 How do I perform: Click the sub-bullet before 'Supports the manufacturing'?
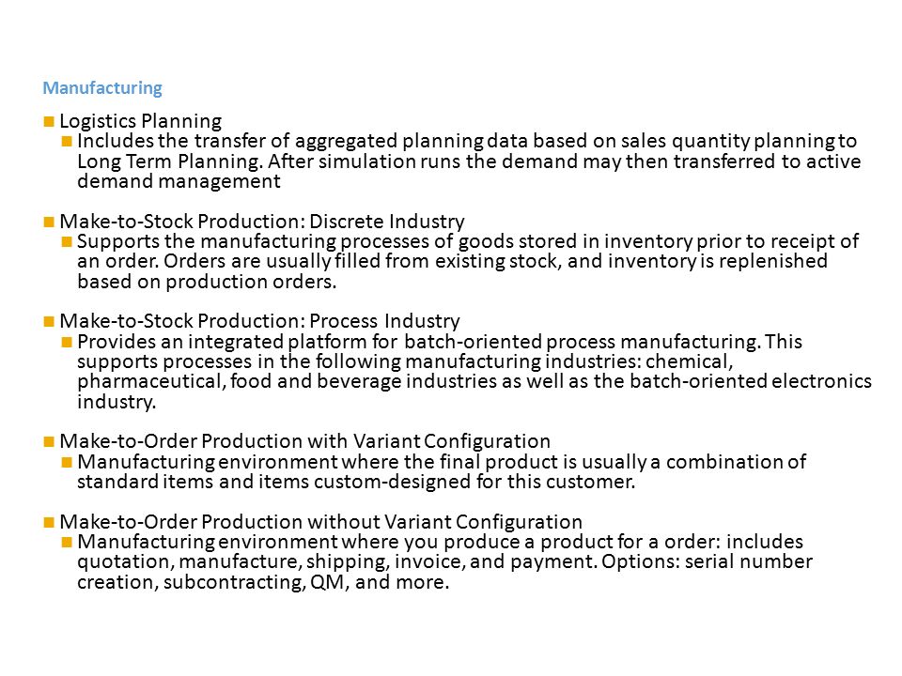coord(67,241)
